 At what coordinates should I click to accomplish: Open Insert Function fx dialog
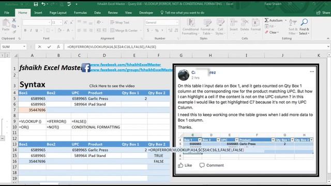(x=58, y=47)
